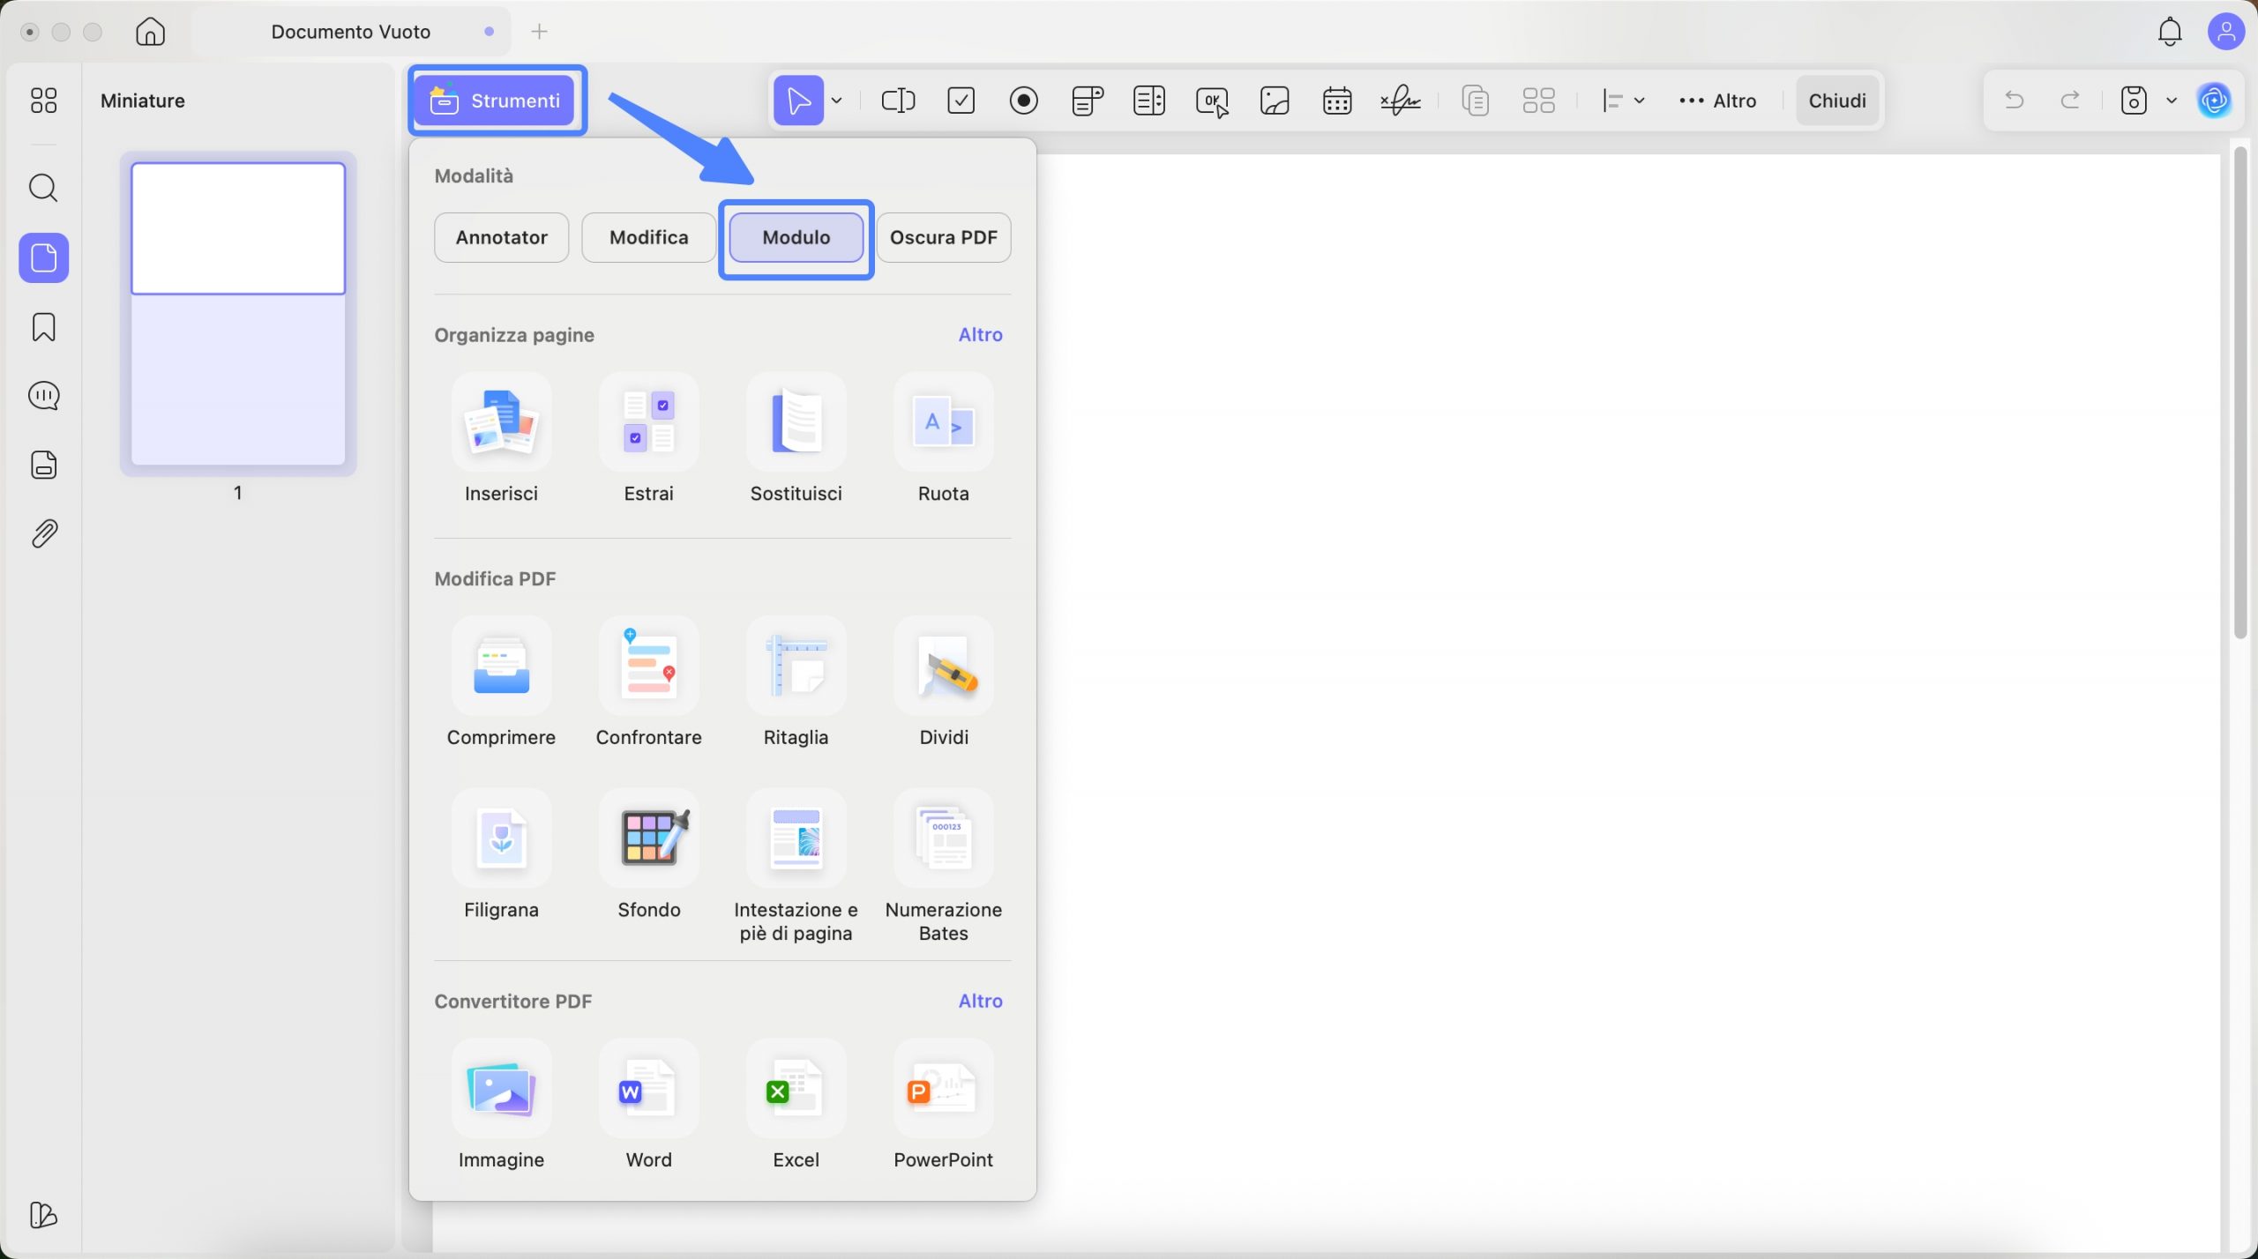Viewport: 2258px width, 1259px height.
Task: Convert PDF to Excel
Action: pos(796,1105)
